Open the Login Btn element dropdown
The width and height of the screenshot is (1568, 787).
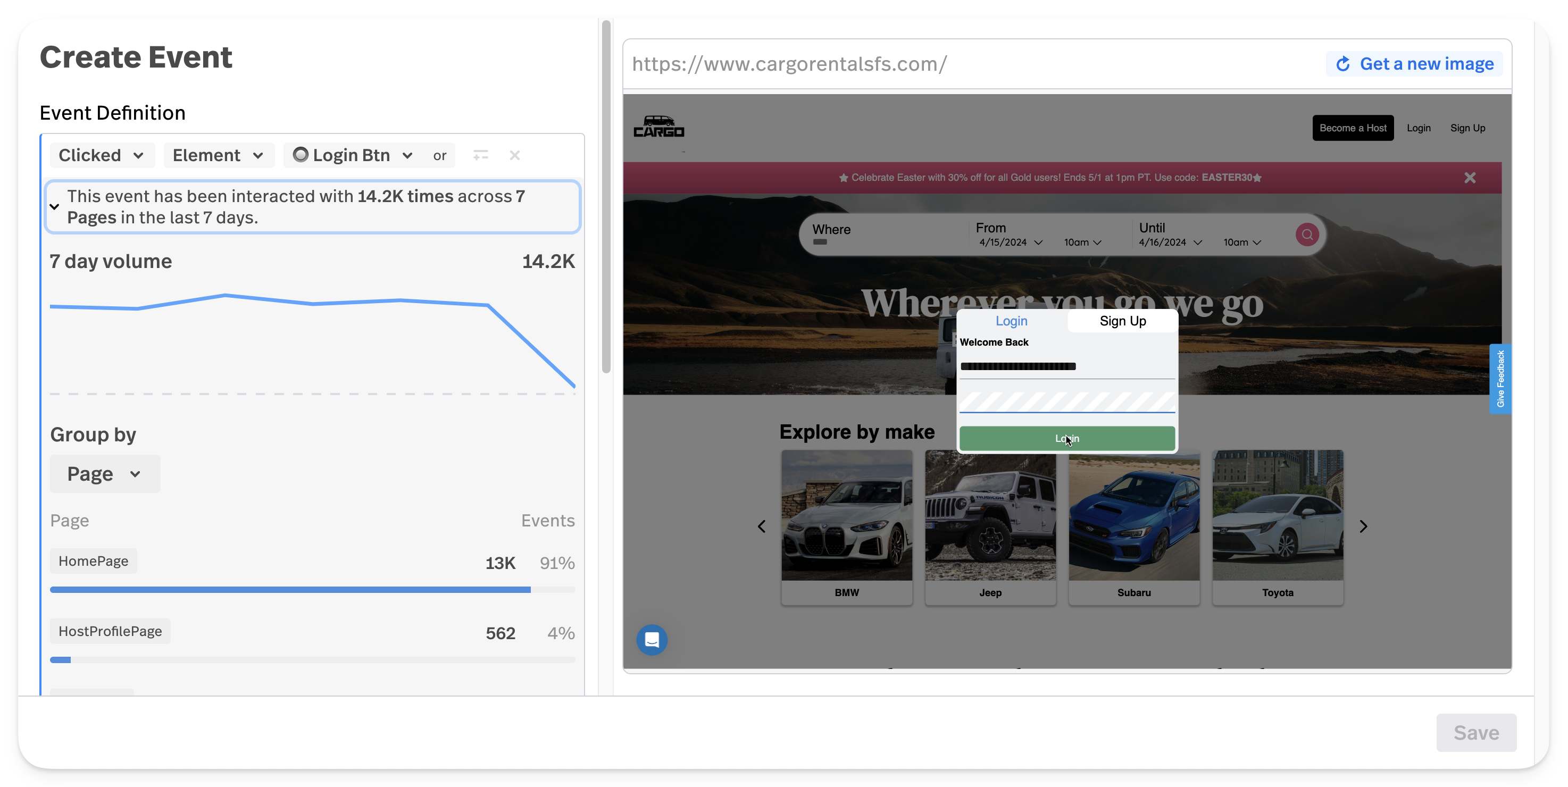353,155
